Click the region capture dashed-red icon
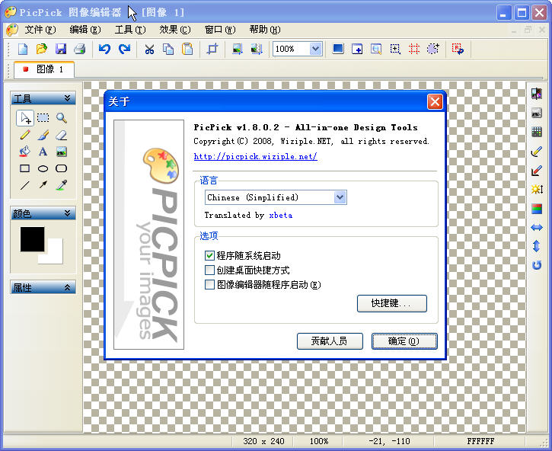The image size is (552, 451). point(414,49)
